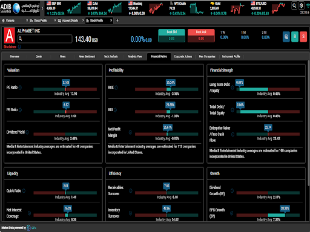Open the Disclaimer info icon
The height and width of the screenshot is (232, 310).
coord(19,47)
